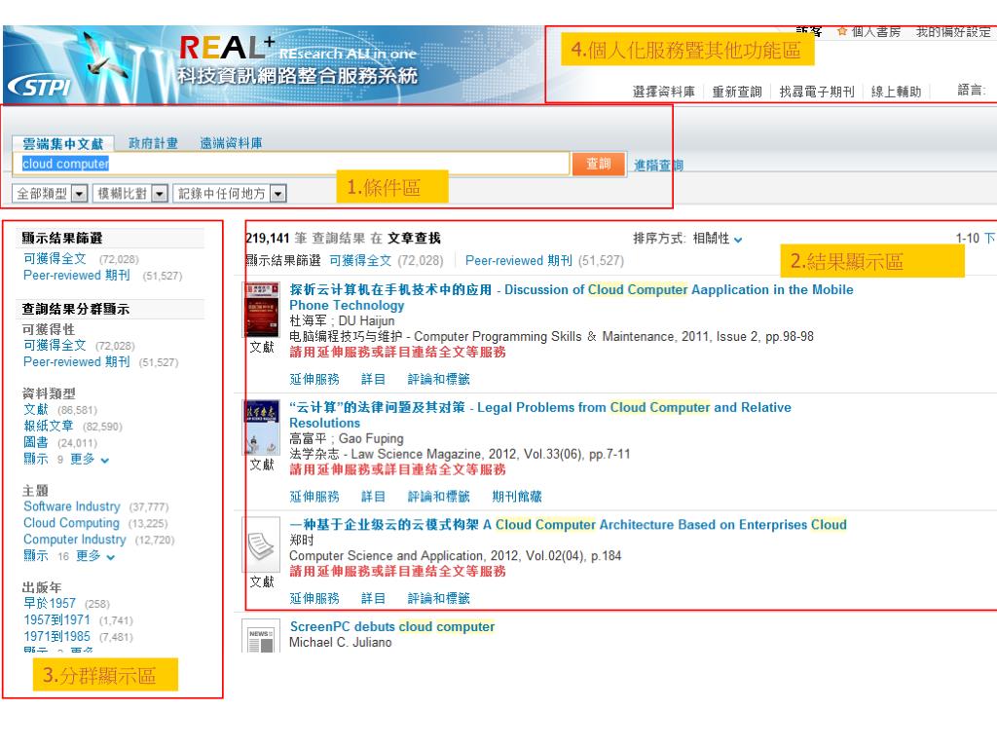Click 詳目 under Legal Problems result
The height and width of the screenshot is (748, 997).
[x=373, y=496]
